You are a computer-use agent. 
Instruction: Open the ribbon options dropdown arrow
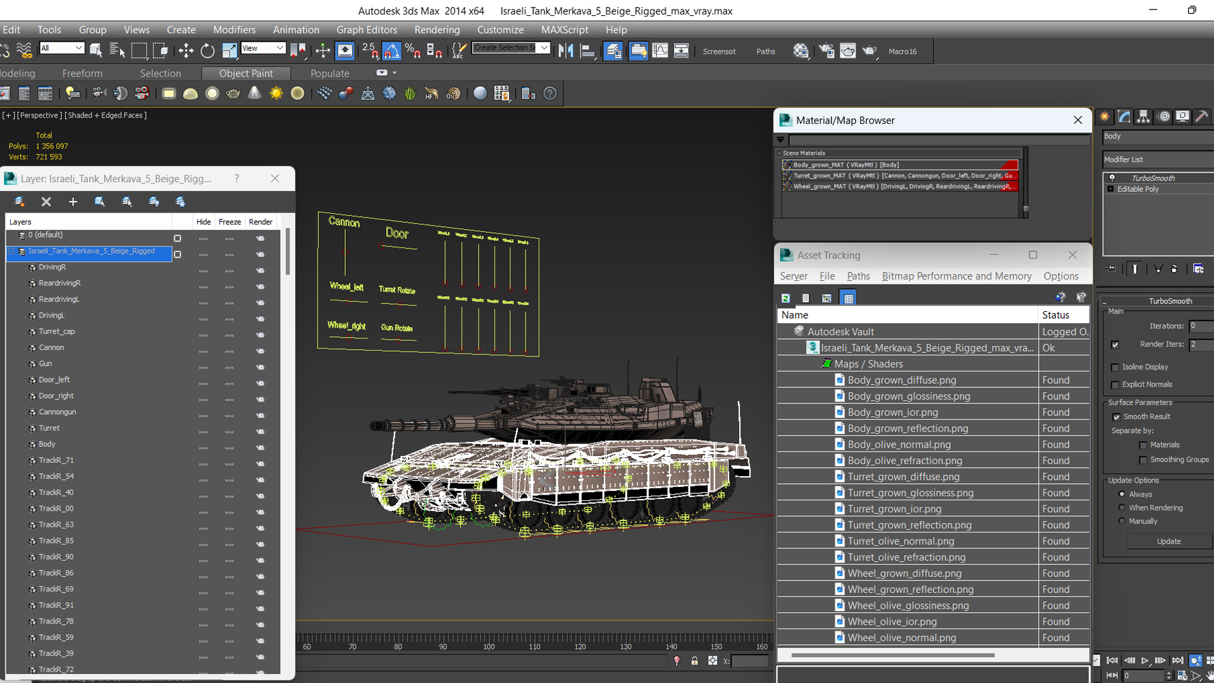pyautogui.click(x=395, y=73)
